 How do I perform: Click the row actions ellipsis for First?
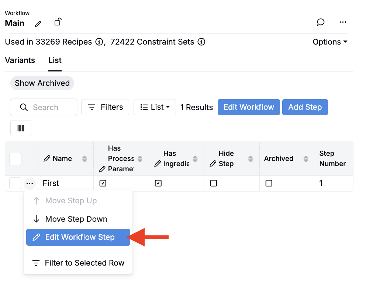30,183
